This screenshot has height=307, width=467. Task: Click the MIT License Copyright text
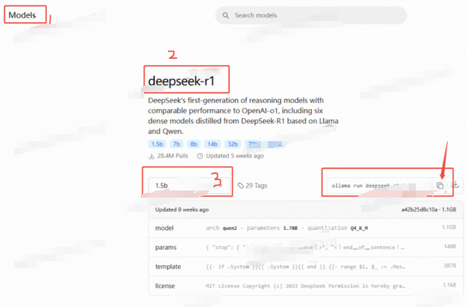(305, 286)
